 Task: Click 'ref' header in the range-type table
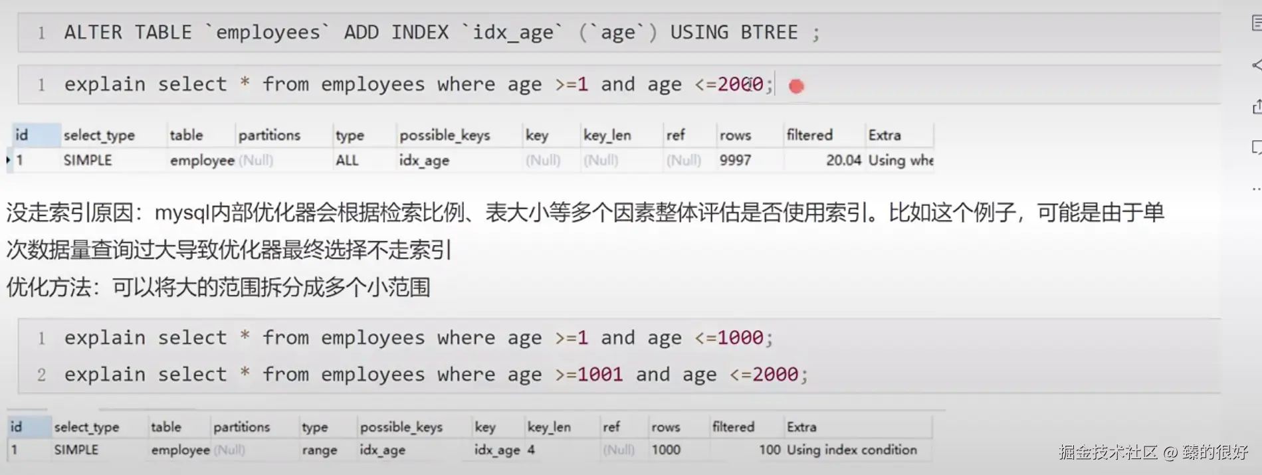click(611, 427)
